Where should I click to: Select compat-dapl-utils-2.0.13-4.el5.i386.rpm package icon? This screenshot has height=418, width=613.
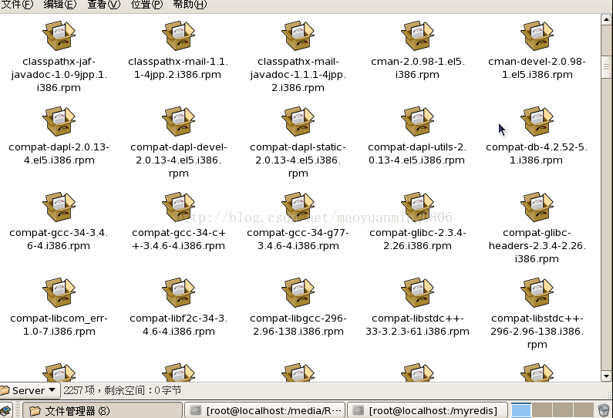click(417, 121)
